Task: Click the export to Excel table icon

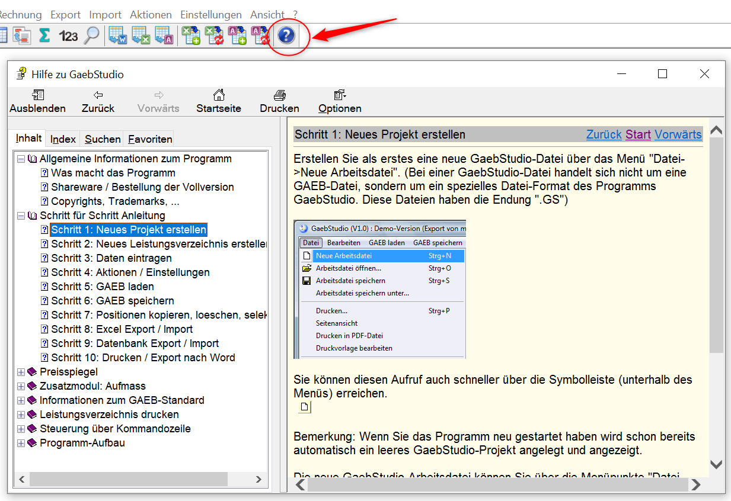Action: (141, 36)
